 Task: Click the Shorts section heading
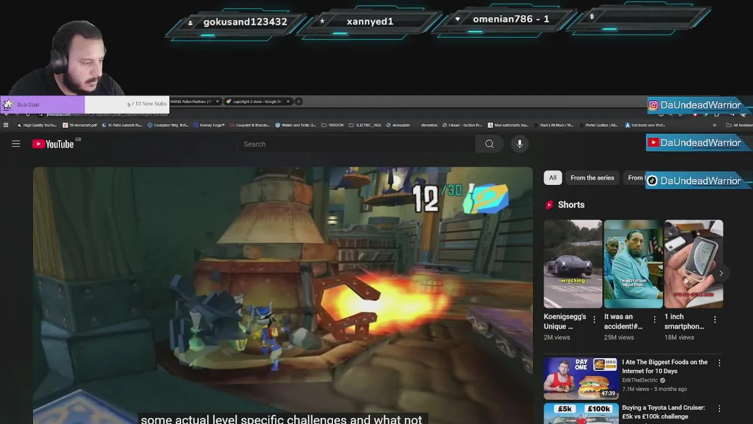coord(571,205)
